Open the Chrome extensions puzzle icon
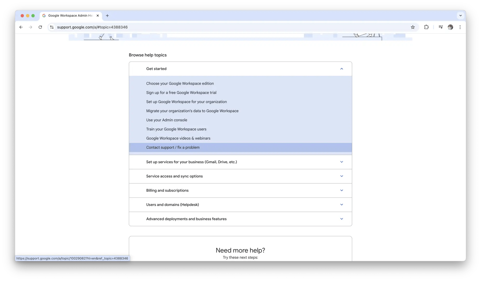Viewport: 481px width, 281px height. click(426, 27)
